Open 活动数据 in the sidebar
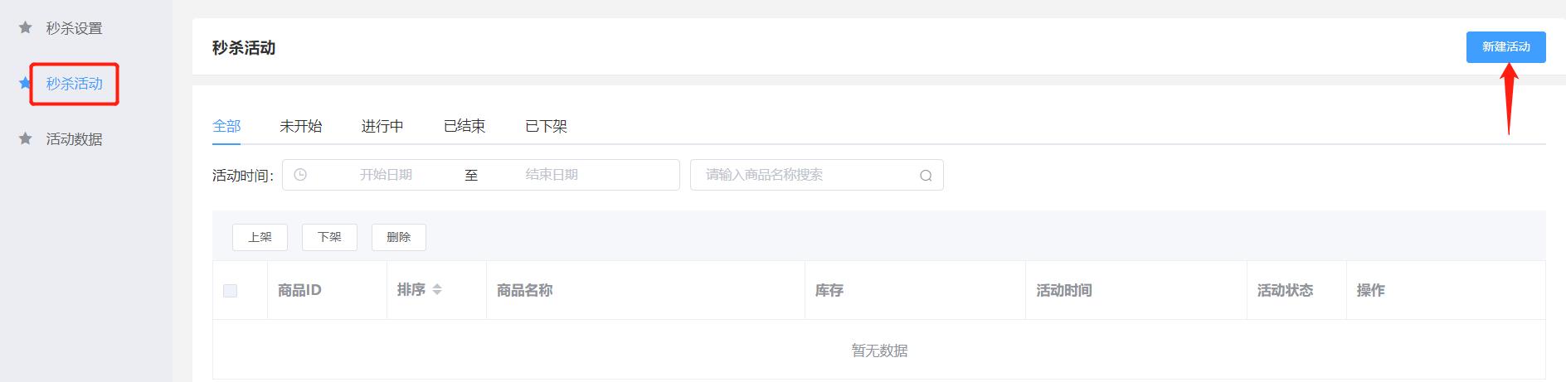Viewport: 1566px width, 382px height. [x=75, y=139]
